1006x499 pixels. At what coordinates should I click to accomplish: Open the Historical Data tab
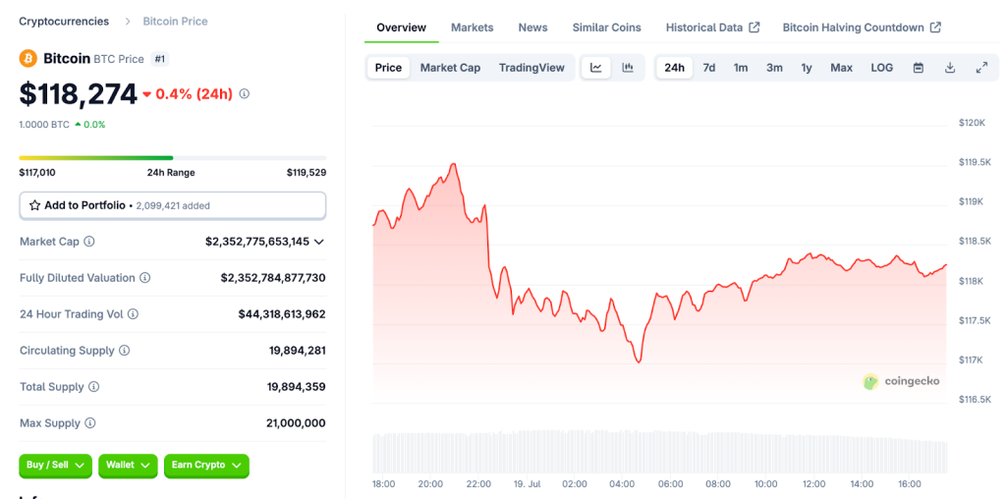point(712,28)
